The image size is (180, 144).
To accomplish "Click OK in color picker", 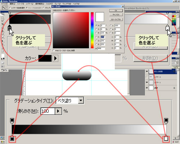I will tap(116, 10).
